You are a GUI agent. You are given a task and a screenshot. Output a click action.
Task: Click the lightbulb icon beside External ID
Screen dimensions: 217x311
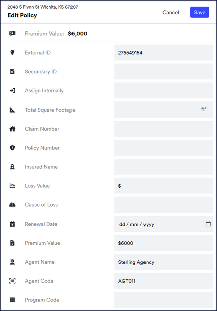tap(12, 53)
